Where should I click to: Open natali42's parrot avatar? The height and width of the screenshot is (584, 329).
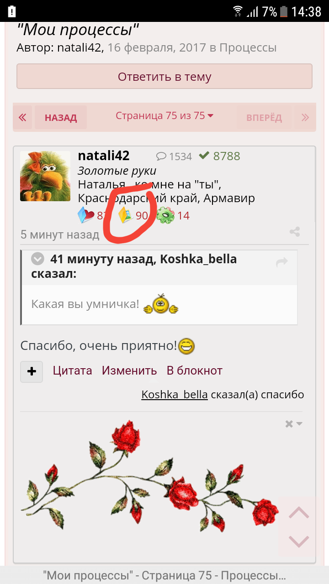coord(45,176)
